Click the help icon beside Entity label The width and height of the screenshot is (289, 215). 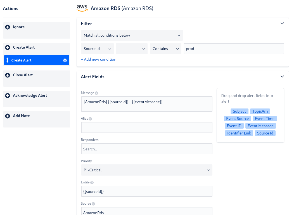click(x=92, y=183)
